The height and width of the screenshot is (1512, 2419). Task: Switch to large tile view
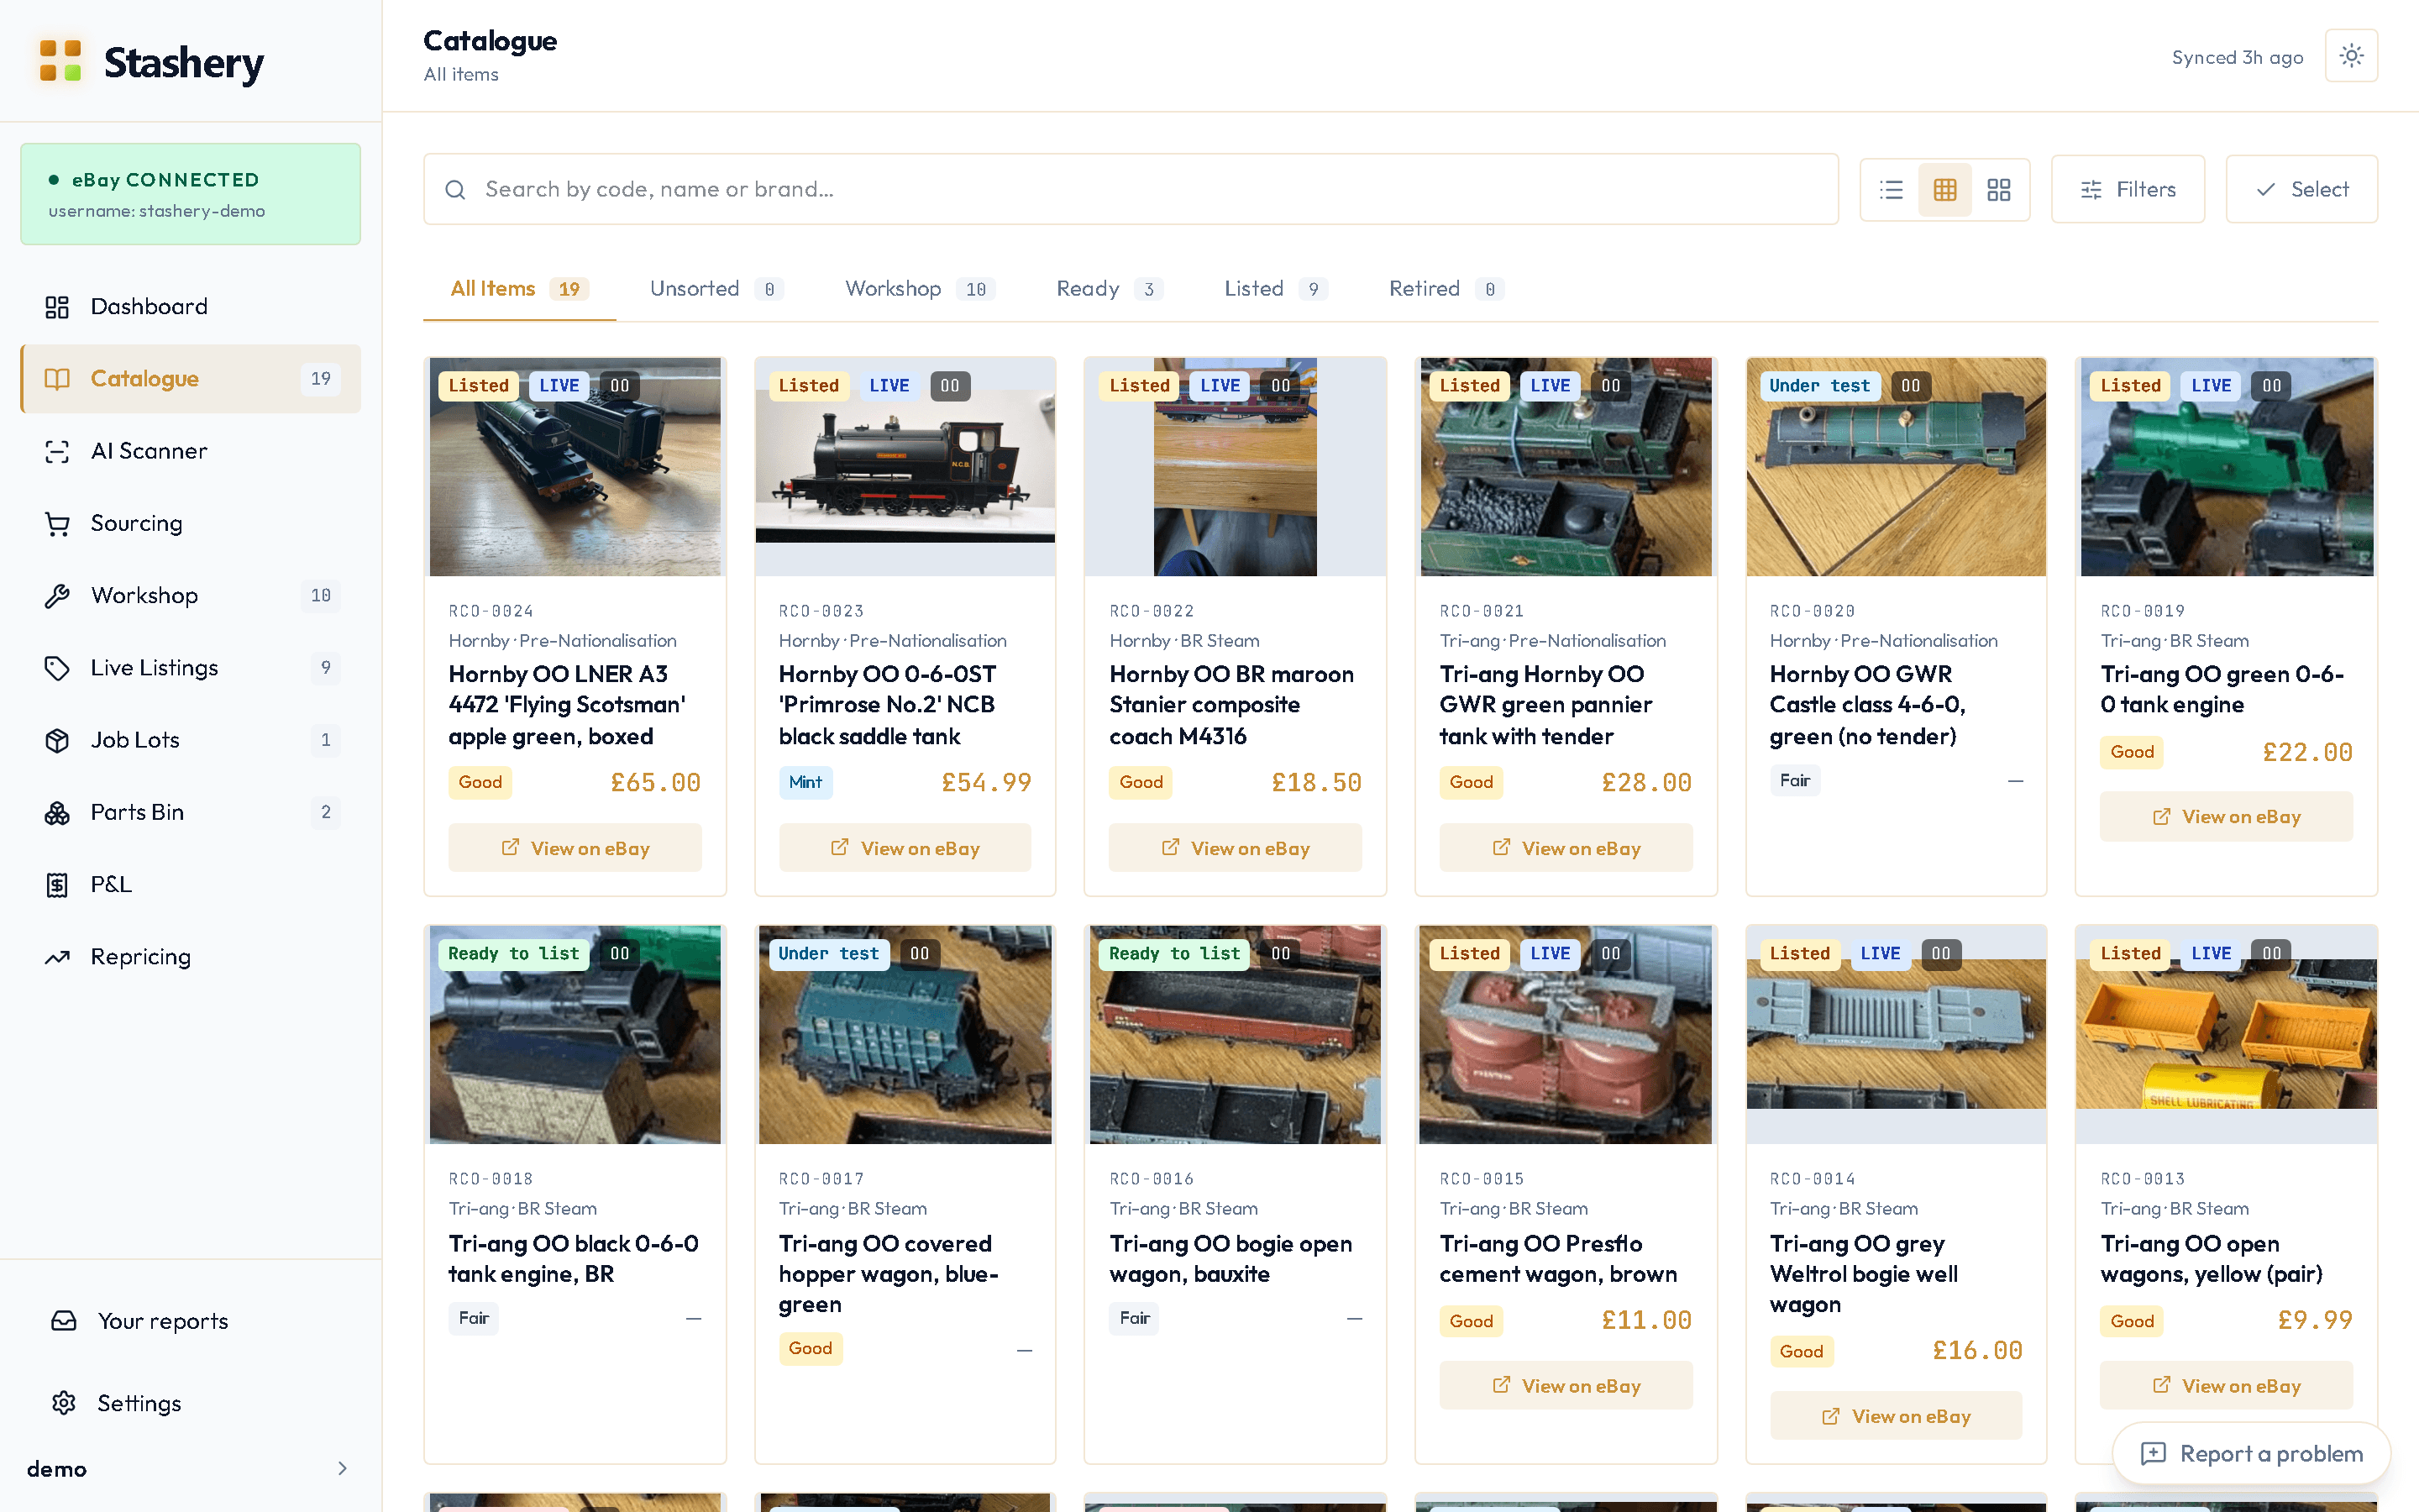pos(1998,189)
